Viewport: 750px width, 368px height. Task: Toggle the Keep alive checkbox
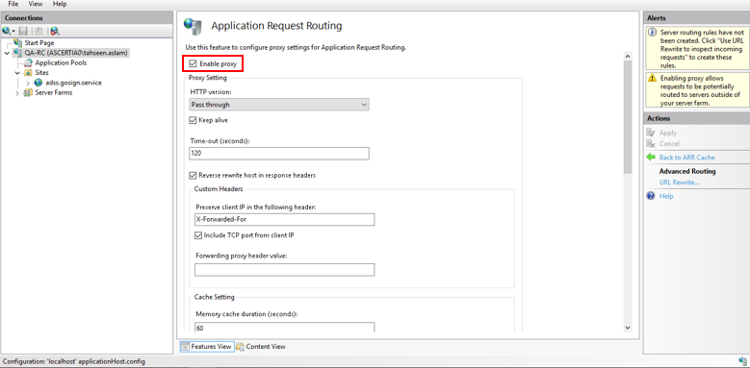193,120
